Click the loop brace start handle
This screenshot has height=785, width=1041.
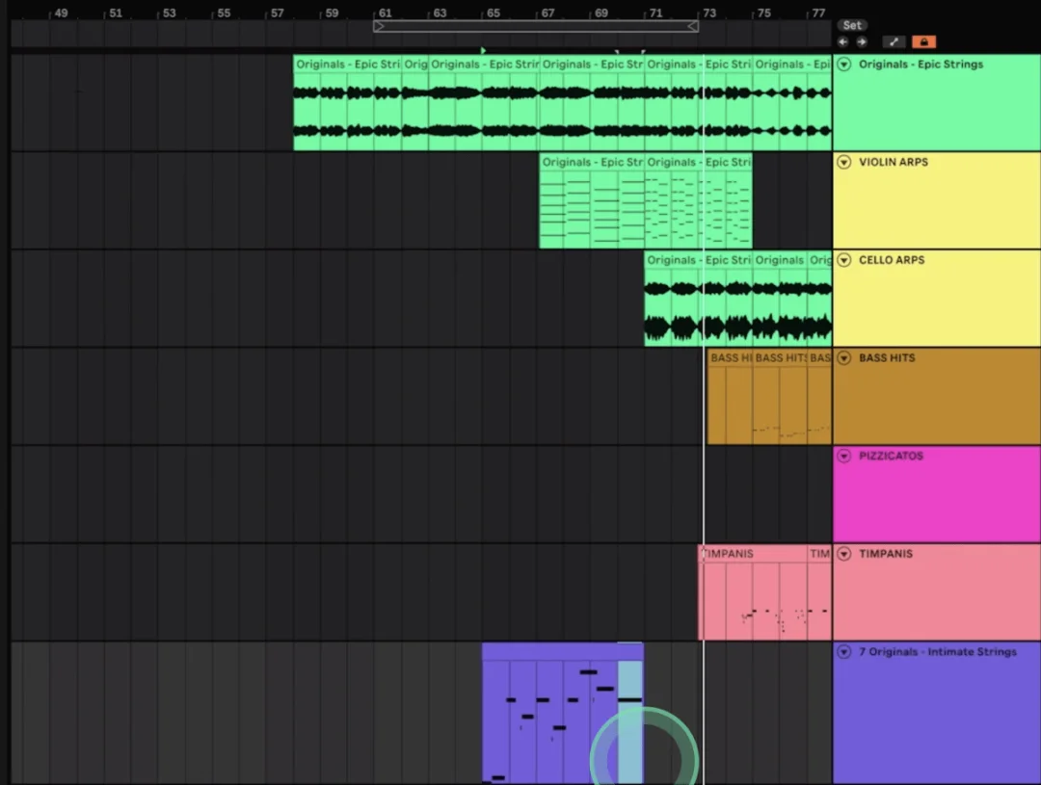(379, 26)
